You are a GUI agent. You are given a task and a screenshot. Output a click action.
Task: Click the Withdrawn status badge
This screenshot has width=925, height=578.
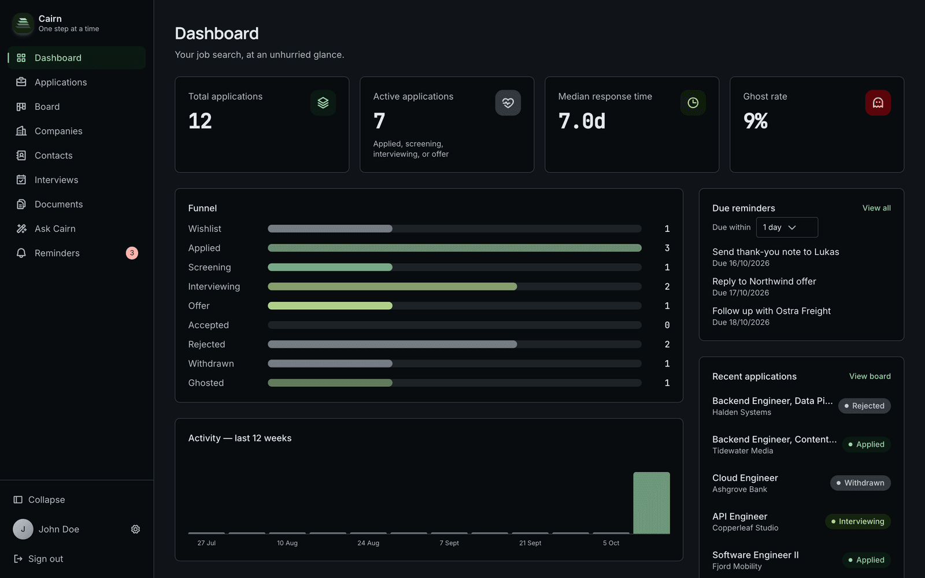(860, 483)
